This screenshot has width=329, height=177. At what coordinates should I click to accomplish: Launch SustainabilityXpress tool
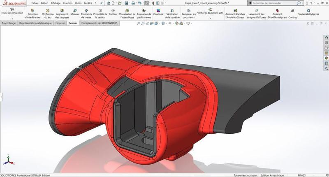[x=308, y=14]
